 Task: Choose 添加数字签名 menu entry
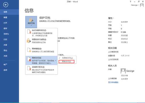point(41,70)
